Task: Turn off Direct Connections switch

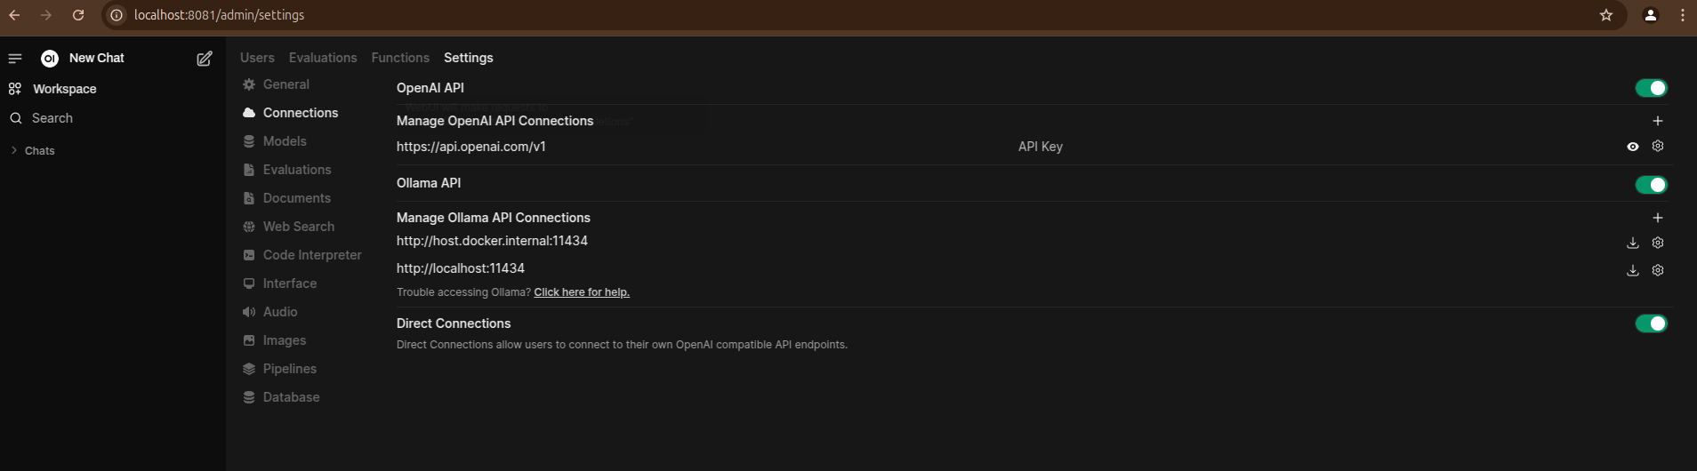Action: click(x=1652, y=323)
